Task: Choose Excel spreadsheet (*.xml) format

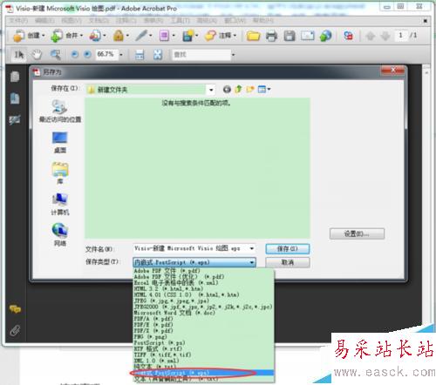Action: 203,283
